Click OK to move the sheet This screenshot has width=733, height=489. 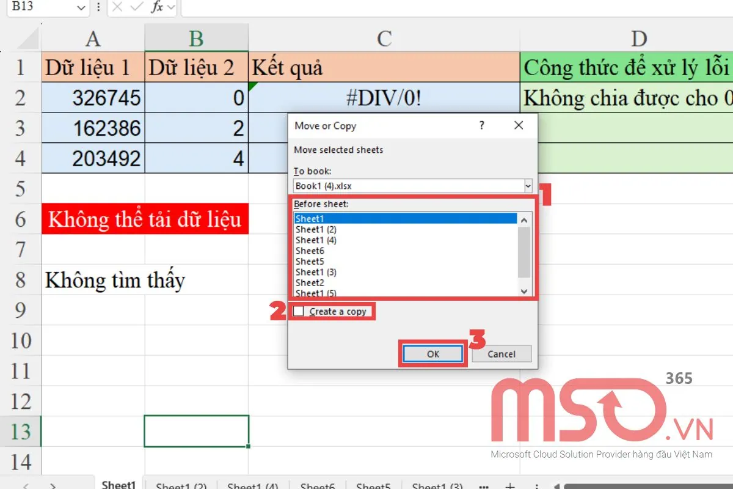(x=432, y=353)
